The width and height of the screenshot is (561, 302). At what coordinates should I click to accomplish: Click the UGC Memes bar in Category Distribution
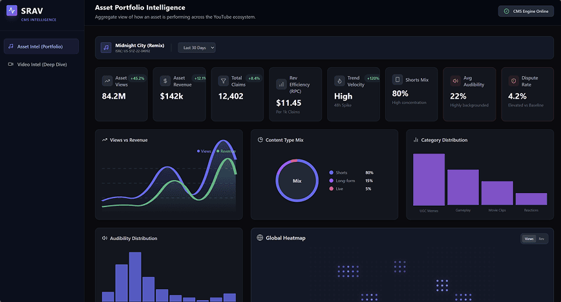pos(429,179)
